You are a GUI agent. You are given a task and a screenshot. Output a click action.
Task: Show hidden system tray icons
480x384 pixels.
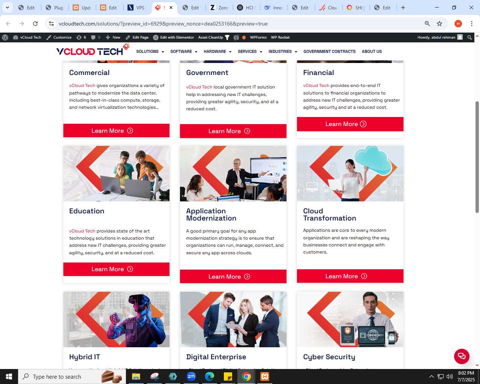pyautogui.click(x=431, y=376)
